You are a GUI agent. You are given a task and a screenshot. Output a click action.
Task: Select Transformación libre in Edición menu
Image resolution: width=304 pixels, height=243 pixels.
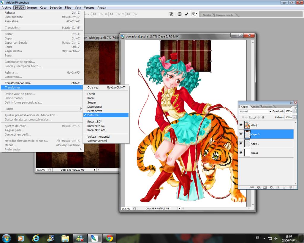click(42, 83)
